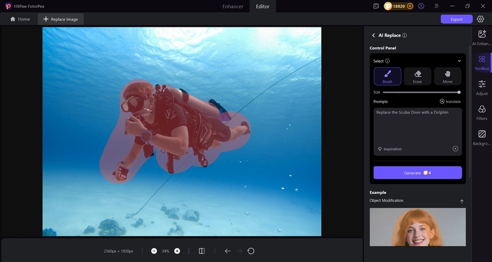The width and height of the screenshot is (492, 262).
Task: Select the Erase tool
Action: (417, 76)
